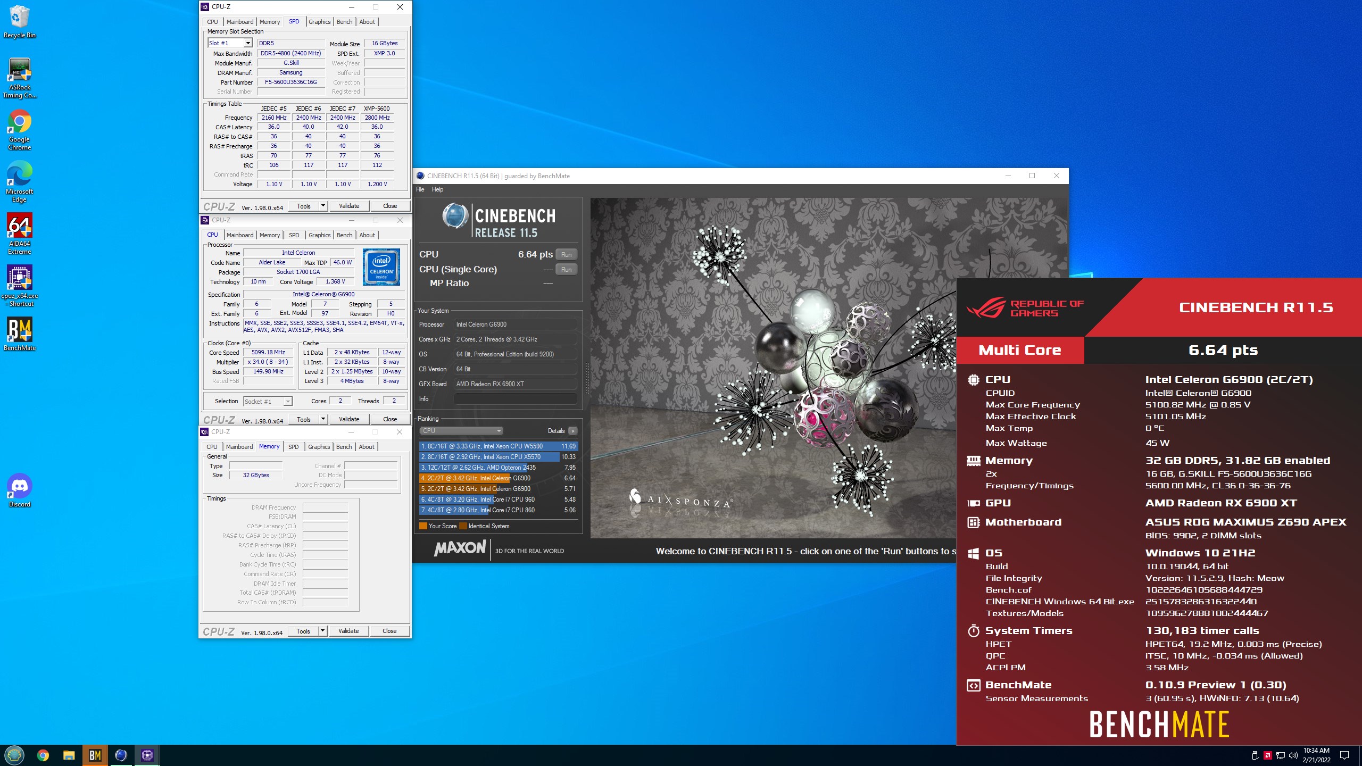Open the Recycle Bin desktop icon

[19, 21]
